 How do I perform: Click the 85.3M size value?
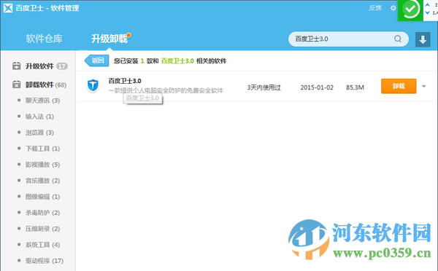[355, 87]
